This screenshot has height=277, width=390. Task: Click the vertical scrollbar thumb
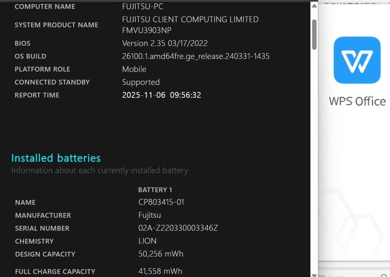coord(314,34)
